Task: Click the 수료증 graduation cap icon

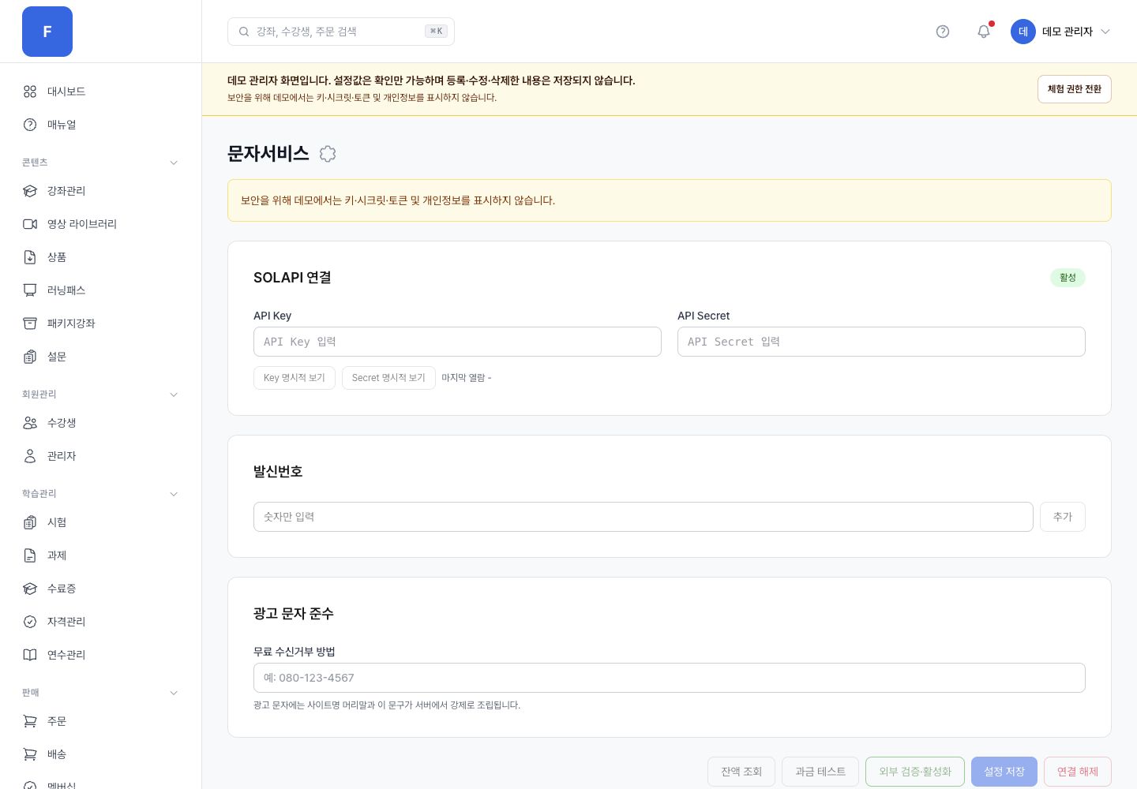Action: (30, 589)
